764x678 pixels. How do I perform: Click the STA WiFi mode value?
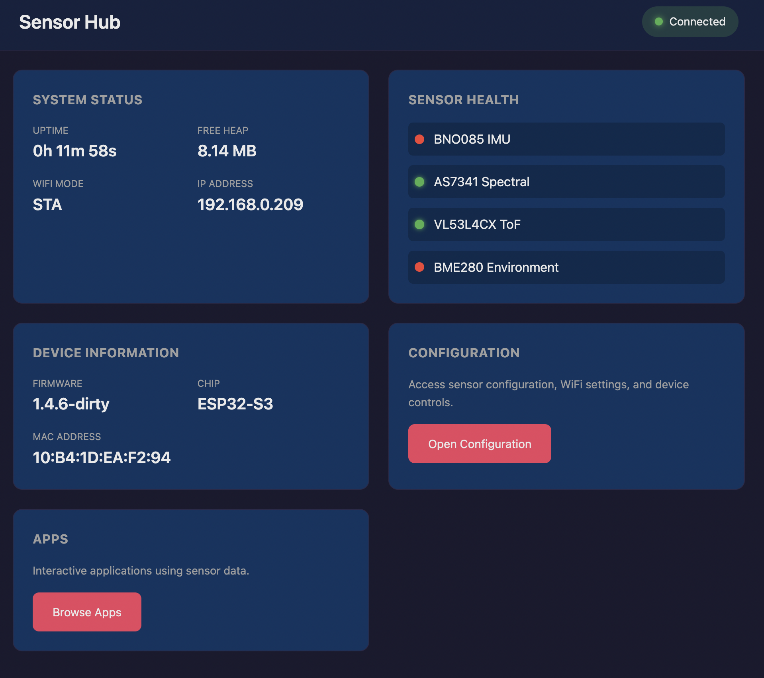click(47, 205)
